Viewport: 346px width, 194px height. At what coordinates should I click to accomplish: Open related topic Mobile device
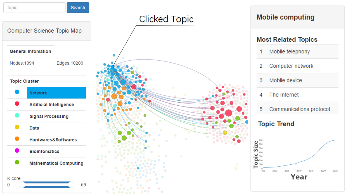286,81
